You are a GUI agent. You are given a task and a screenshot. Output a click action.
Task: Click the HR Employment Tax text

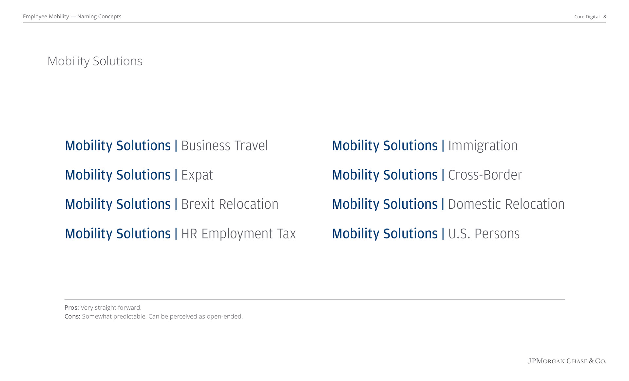tap(238, 234)
